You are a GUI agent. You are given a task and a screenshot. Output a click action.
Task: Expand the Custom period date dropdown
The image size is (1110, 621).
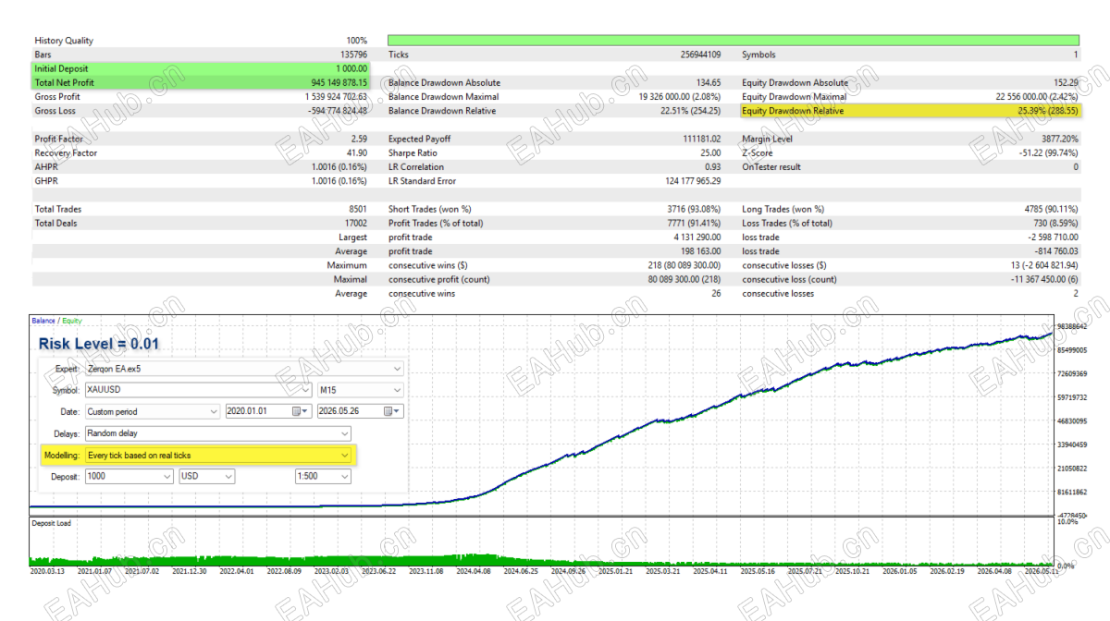(152, 411)
